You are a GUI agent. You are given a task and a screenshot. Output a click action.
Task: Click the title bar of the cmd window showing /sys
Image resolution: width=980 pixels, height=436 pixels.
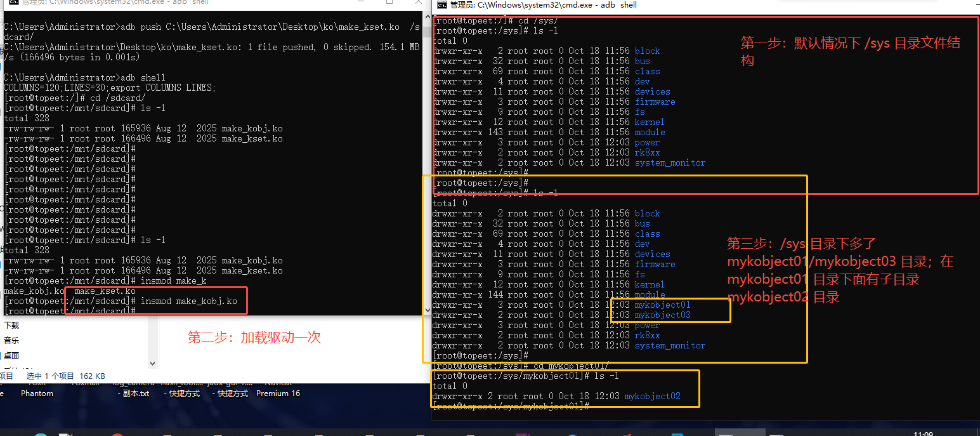(705, 5)
